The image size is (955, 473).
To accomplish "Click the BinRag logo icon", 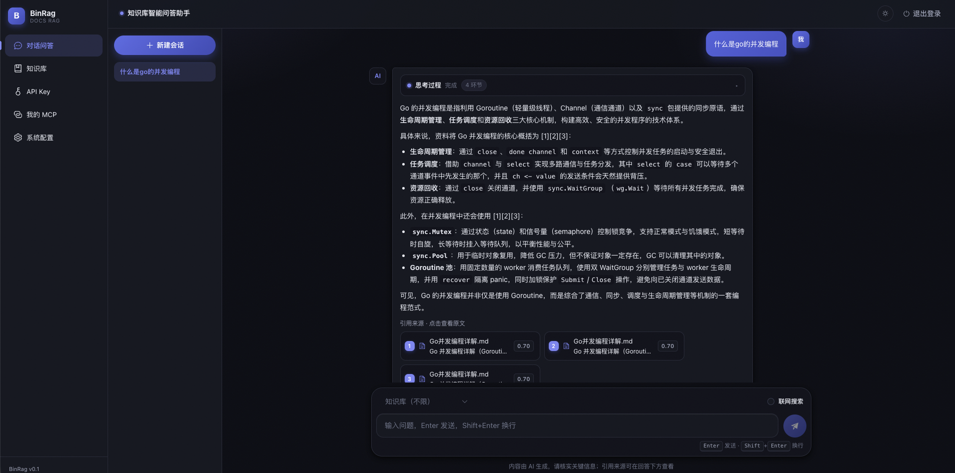I will click(x=17, y=16).
